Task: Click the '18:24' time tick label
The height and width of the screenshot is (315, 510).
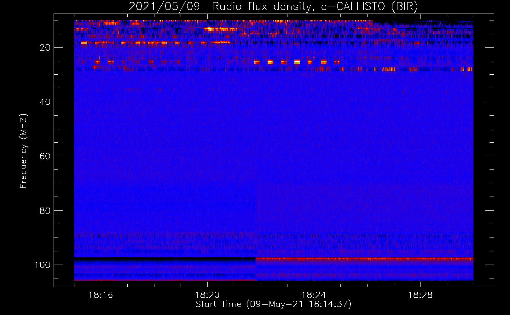Action: click(314, 295)
